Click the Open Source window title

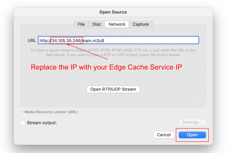[113, 12]
